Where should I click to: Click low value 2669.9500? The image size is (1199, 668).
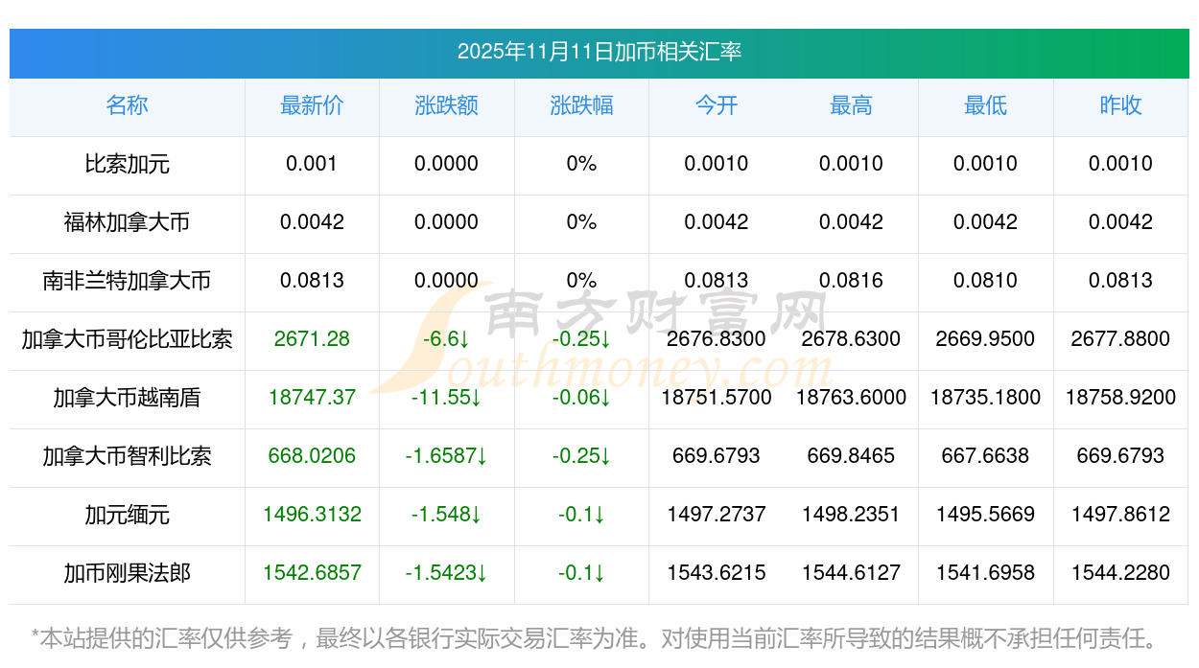pyautogui.click(x=985, y=339)
